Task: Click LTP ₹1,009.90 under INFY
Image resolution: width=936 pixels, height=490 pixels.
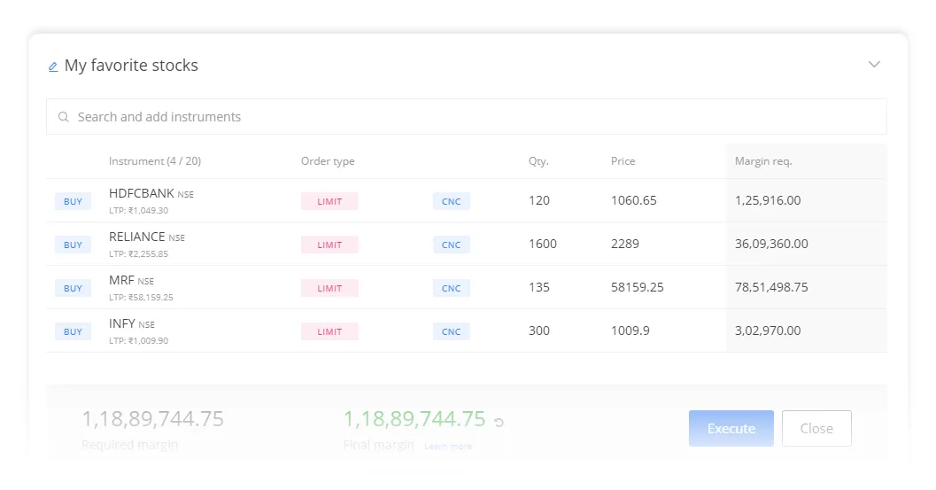Action: 138,340
